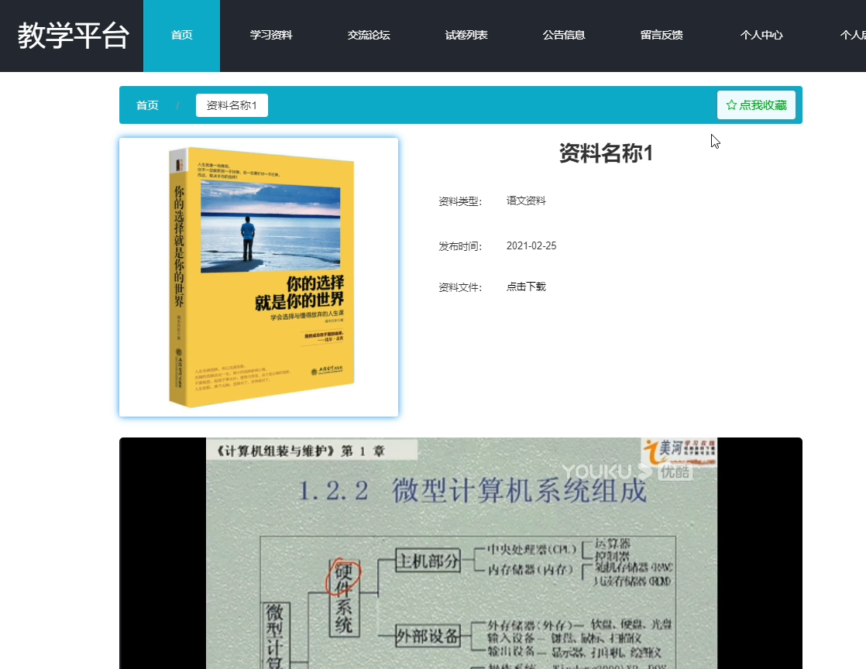Select the 语文资料 type value
The width and height of the screenshot is (866, 669).
[526, 201]
